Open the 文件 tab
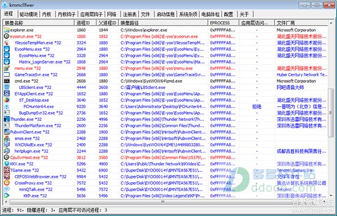This screenshot has width=337, height=216. (145, 15)
